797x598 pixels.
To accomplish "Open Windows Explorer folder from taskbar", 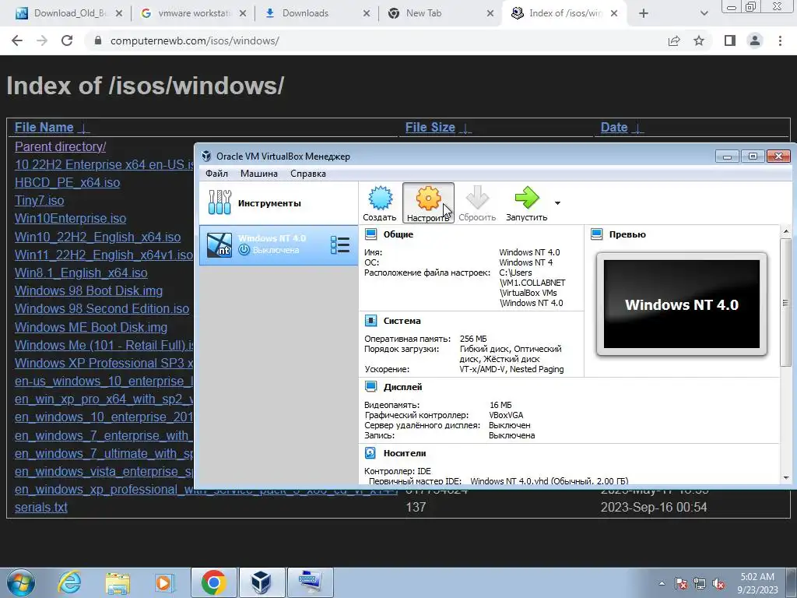I will 118,582.
